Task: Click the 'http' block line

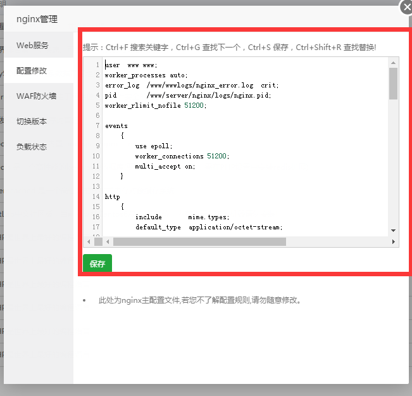Action: click(x=112, y=196)
